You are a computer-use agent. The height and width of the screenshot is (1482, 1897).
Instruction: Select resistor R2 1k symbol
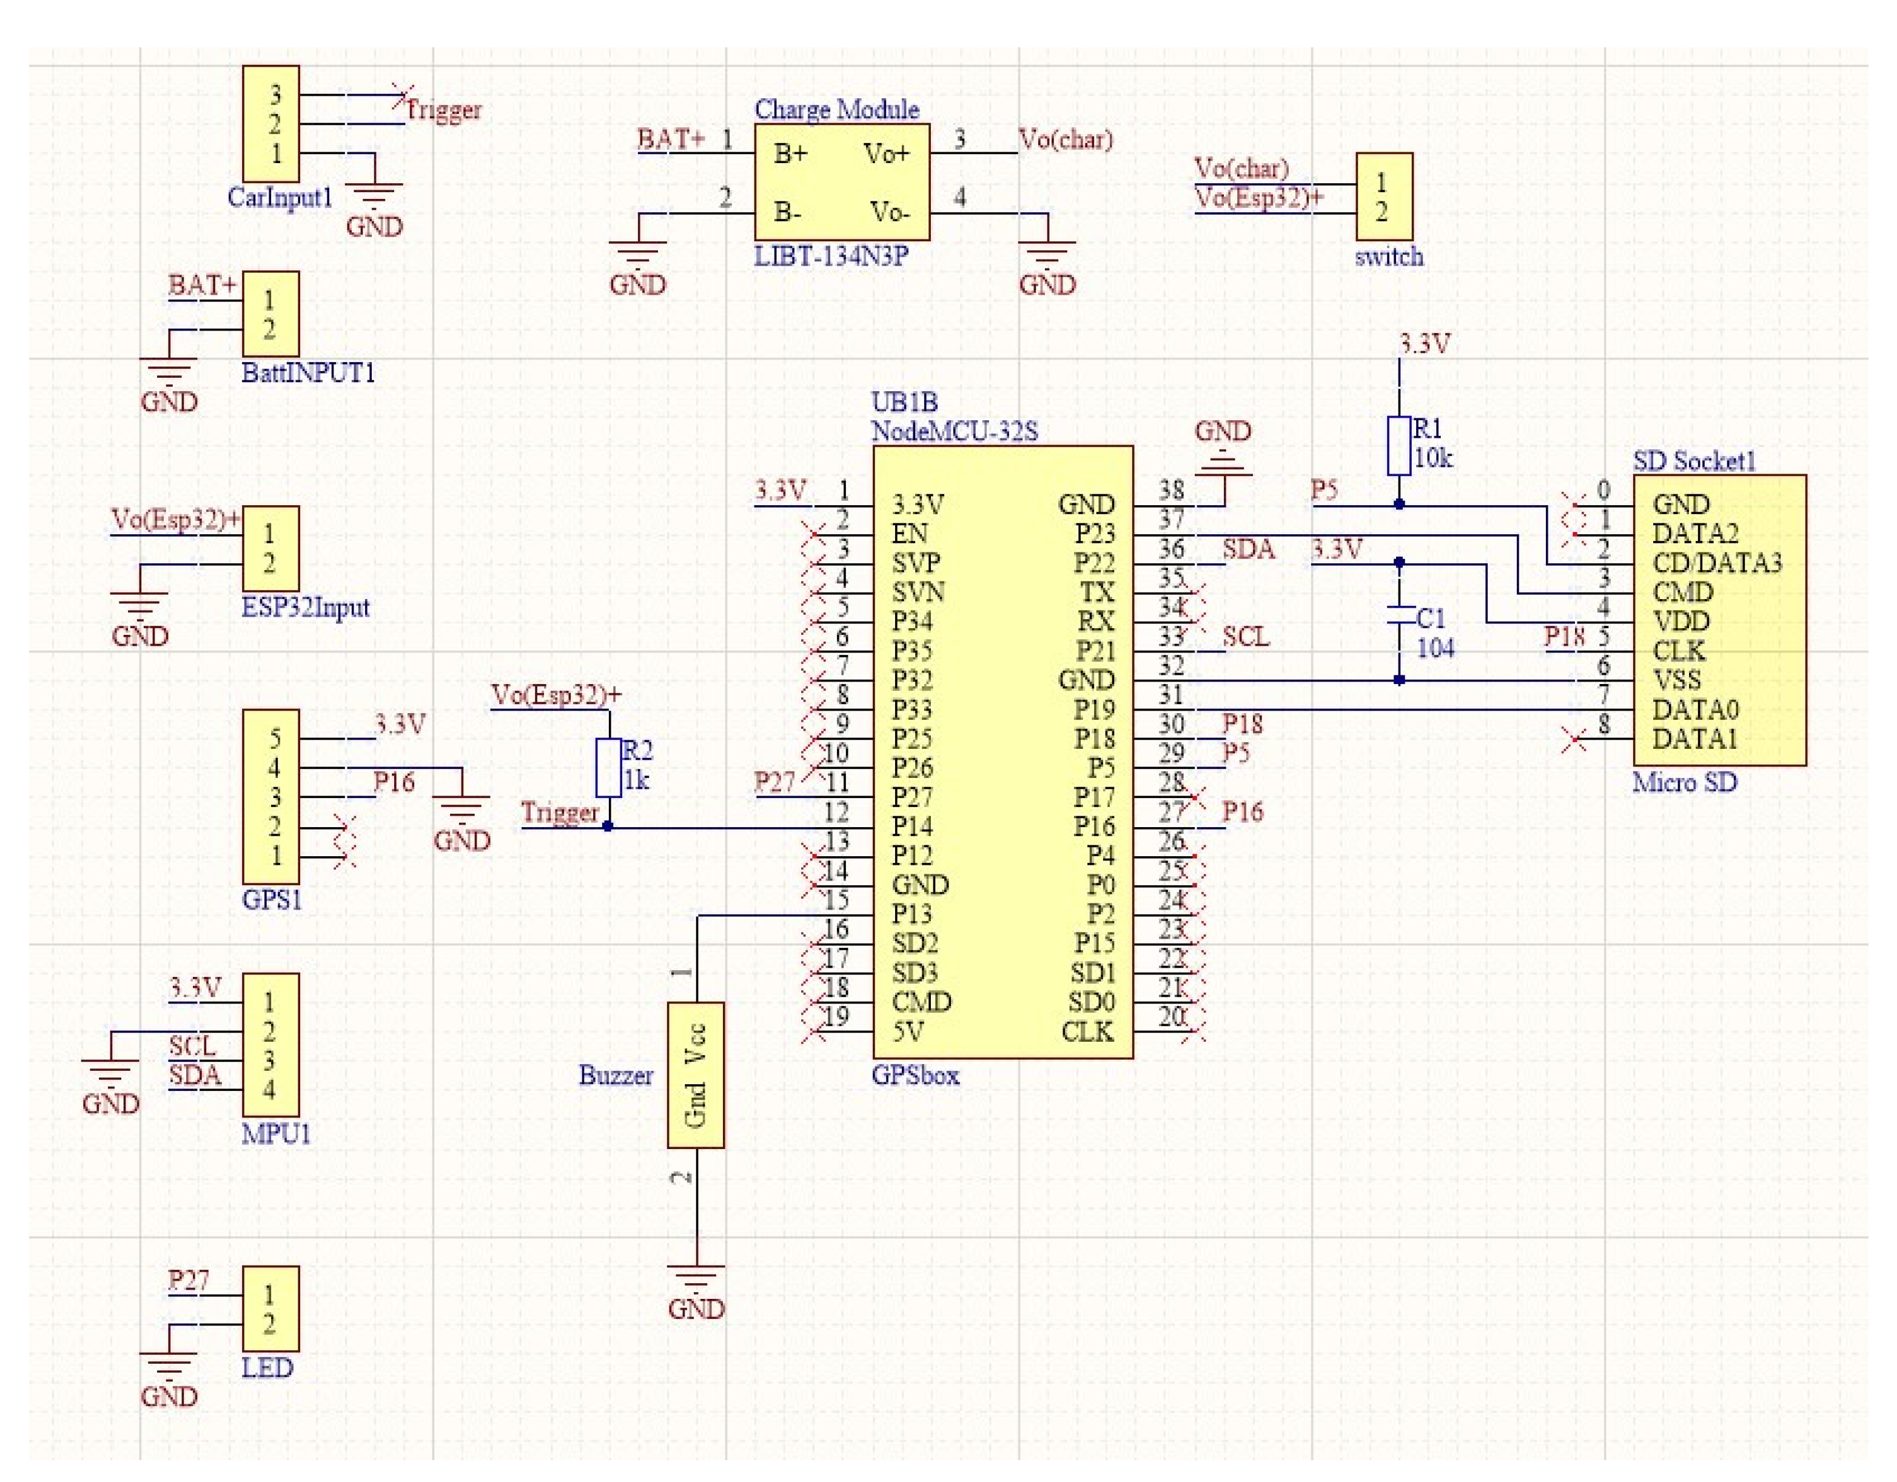(x=608, y=767)
